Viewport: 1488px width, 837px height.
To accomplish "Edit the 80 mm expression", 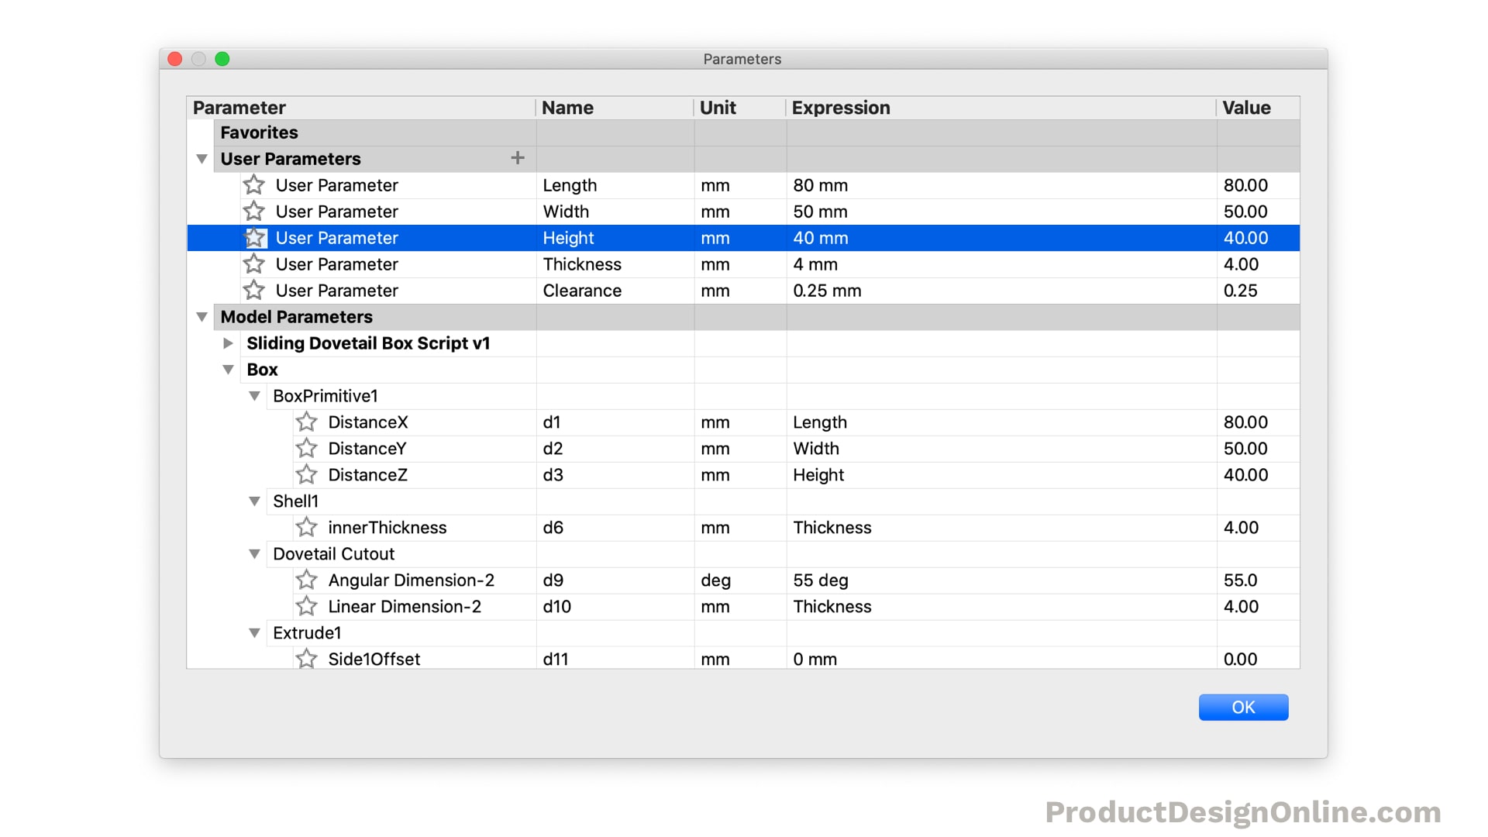I will [1001, 185].
